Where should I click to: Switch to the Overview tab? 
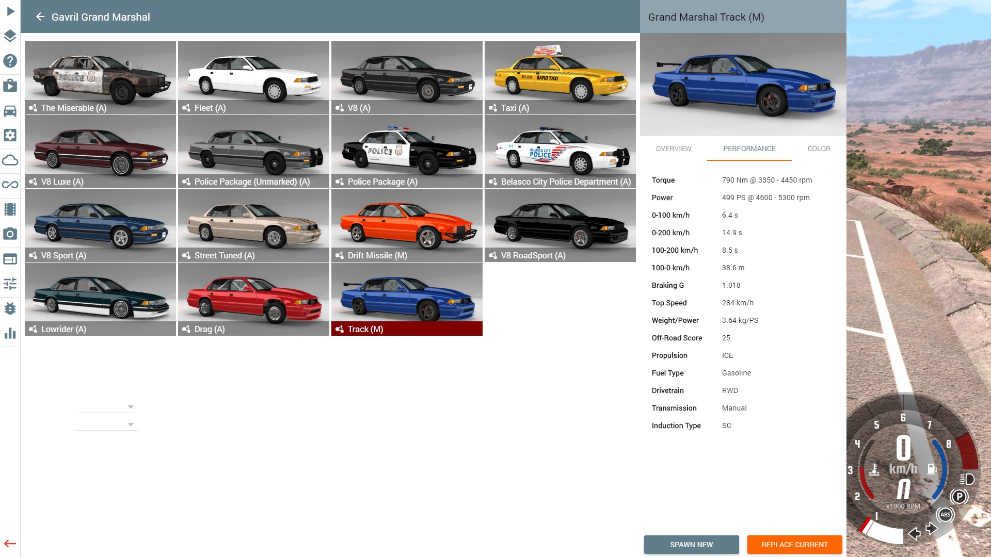tap(673, 149)
